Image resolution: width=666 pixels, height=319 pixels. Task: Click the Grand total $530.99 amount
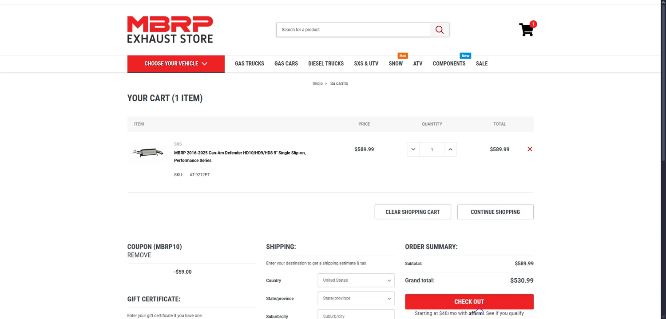click(522, 280)
